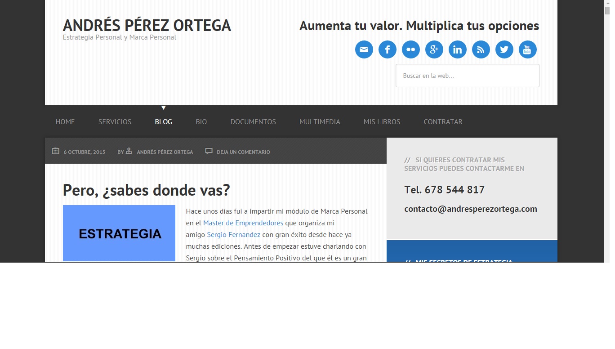Select the BLOG navigation item
The width and height of the screenshot is (615, 349).
163,122
